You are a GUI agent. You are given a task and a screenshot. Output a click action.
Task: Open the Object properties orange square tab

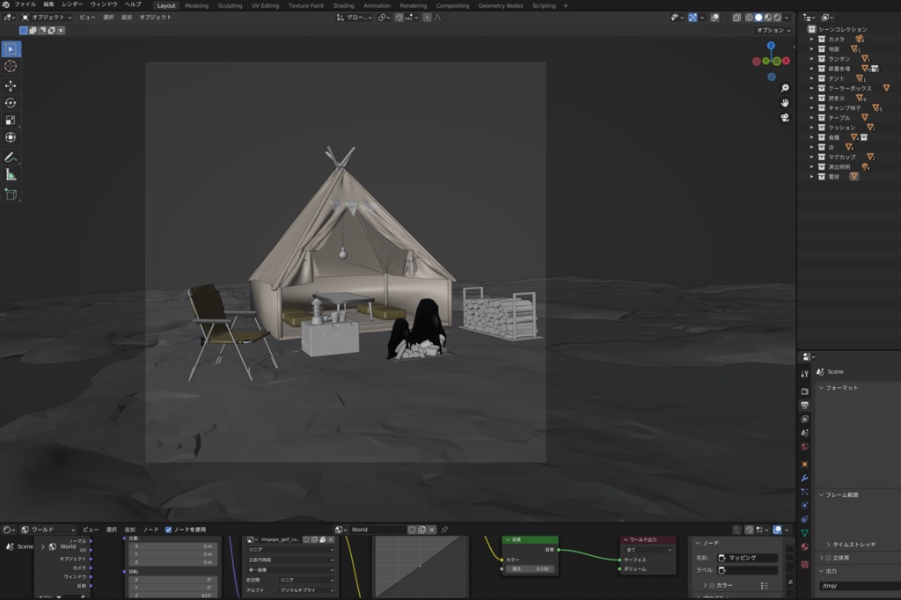804,465
